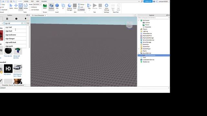Click the Stop button
This screenshot has width=207, height=116.
coord(100,6)
